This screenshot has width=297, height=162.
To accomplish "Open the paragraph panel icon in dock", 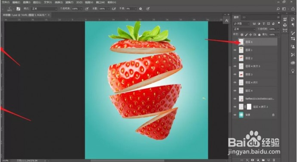I will pyautogui.click(x=293, y=25).
